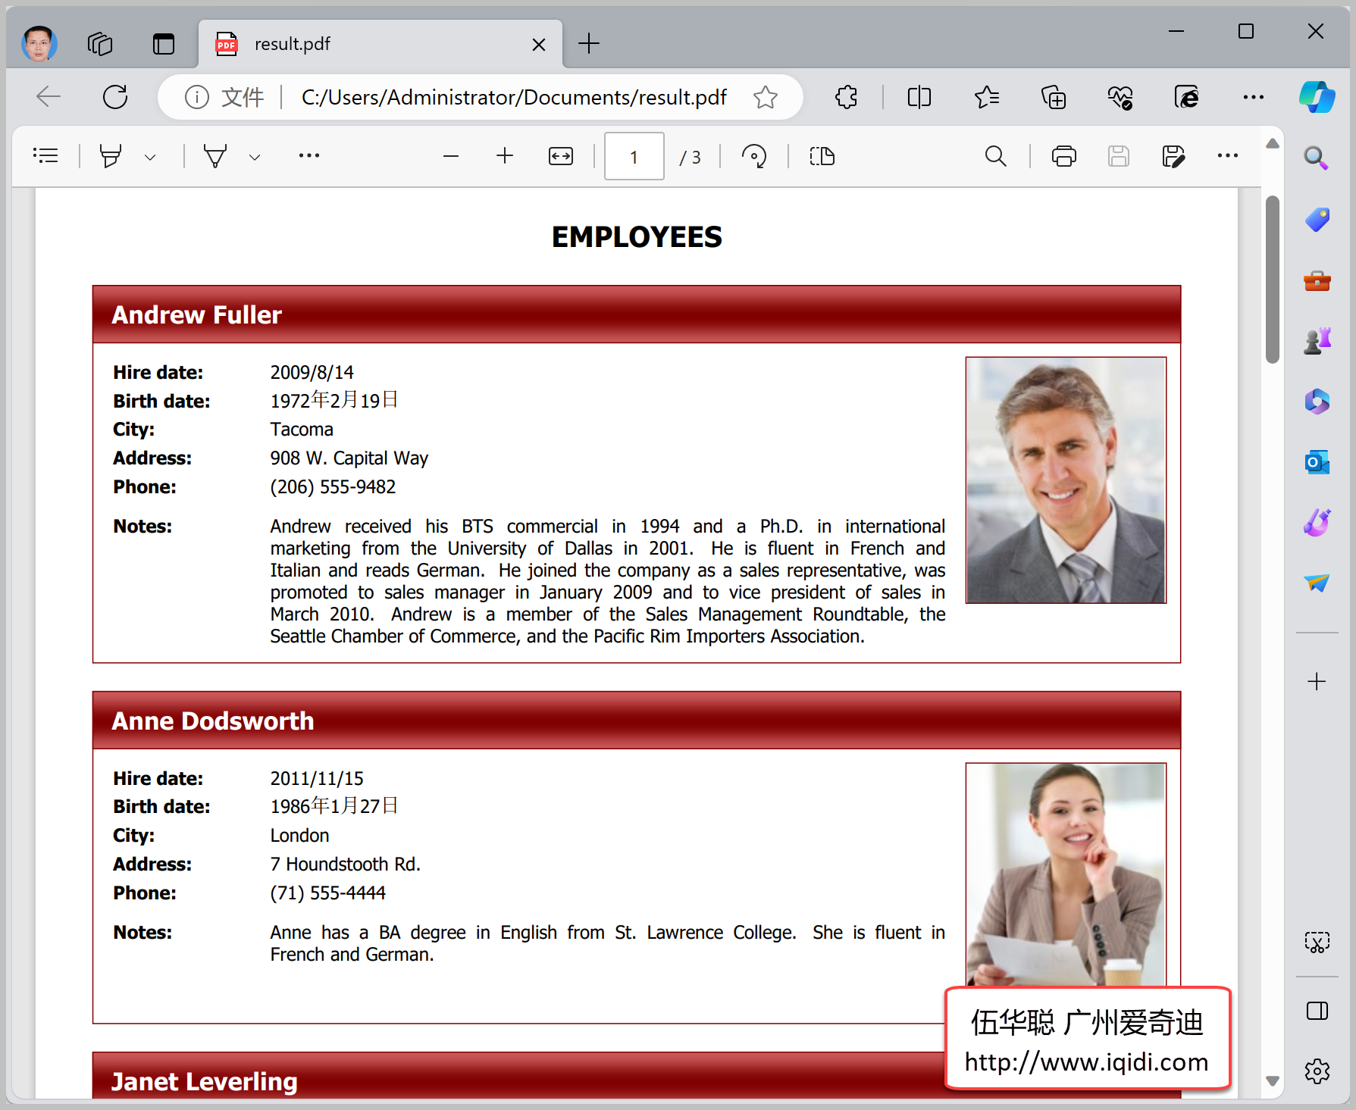Open a new tab with plus button
This screenshot has width=1356, height=1110.
tap(589, 44)
